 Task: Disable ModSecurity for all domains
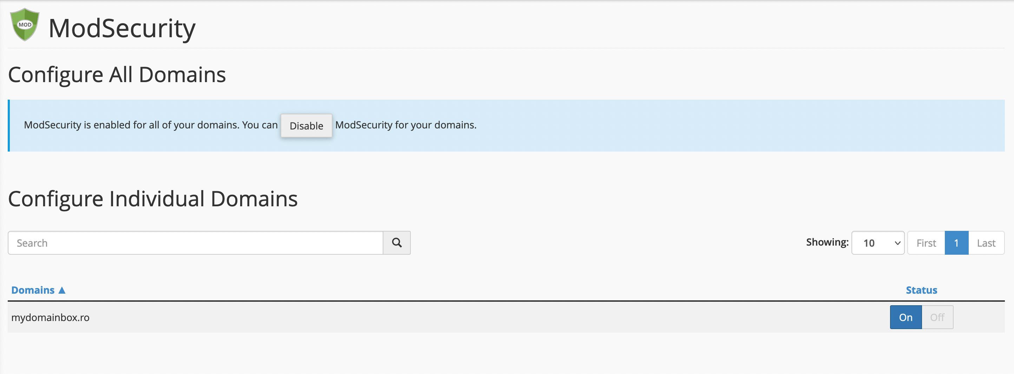pos(306,126)
